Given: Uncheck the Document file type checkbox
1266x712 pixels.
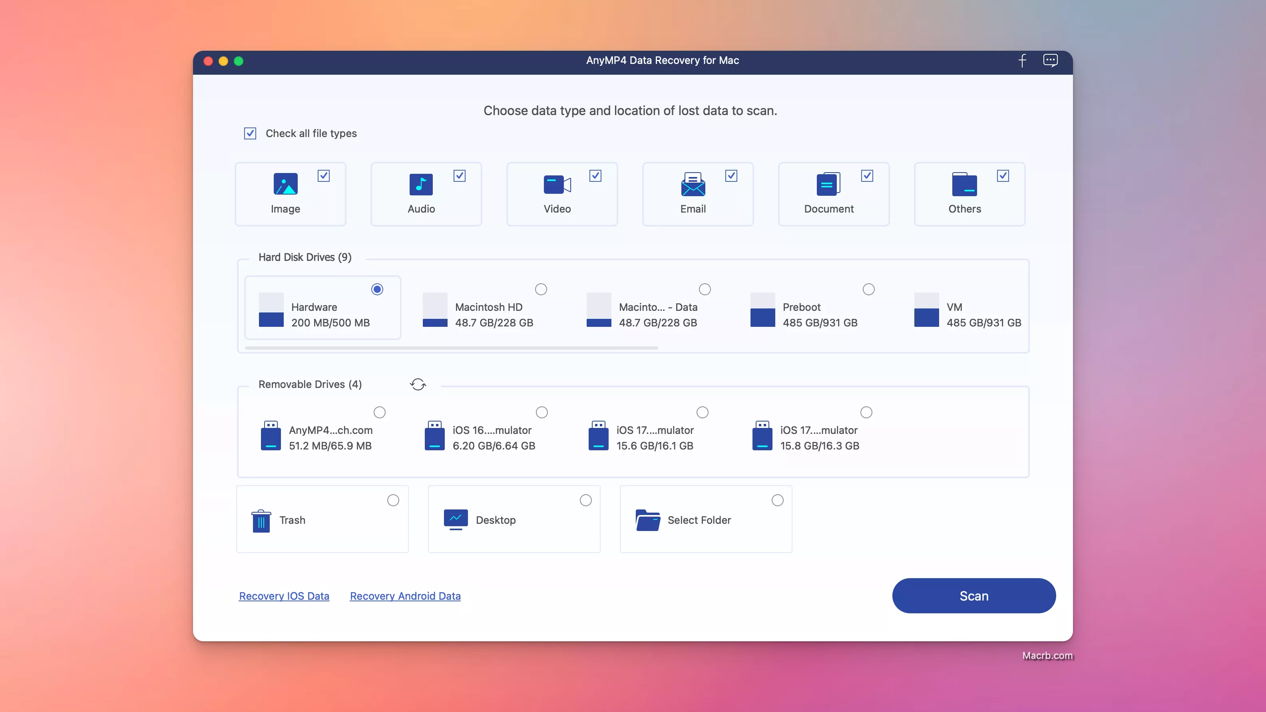Looking at the screenshot, I should point(867,176).
